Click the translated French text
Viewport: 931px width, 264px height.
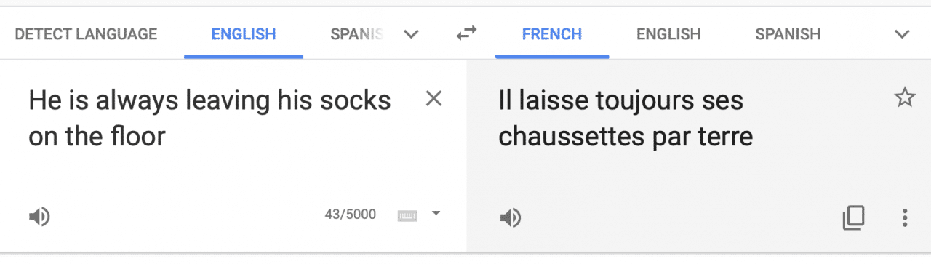[x=626, y=118]
